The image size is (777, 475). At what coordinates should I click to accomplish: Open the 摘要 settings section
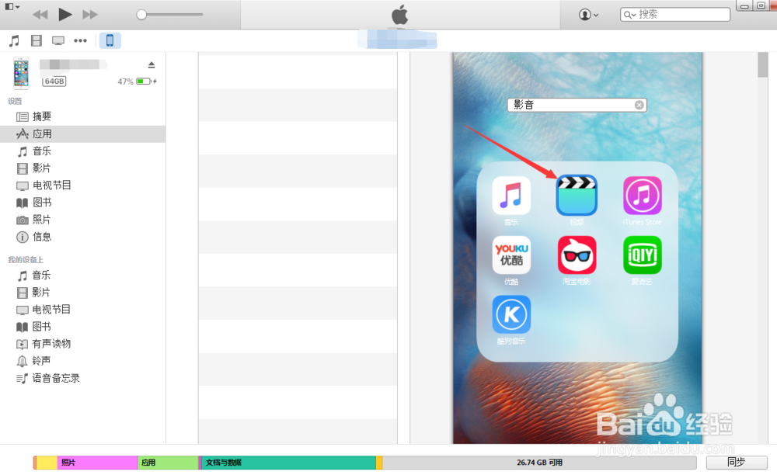[83, 116]
